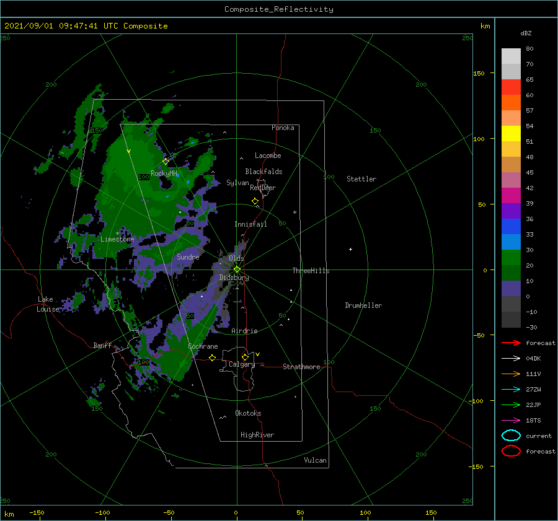
Task: Click the Innisfail label on map
Action: (250, 224)
